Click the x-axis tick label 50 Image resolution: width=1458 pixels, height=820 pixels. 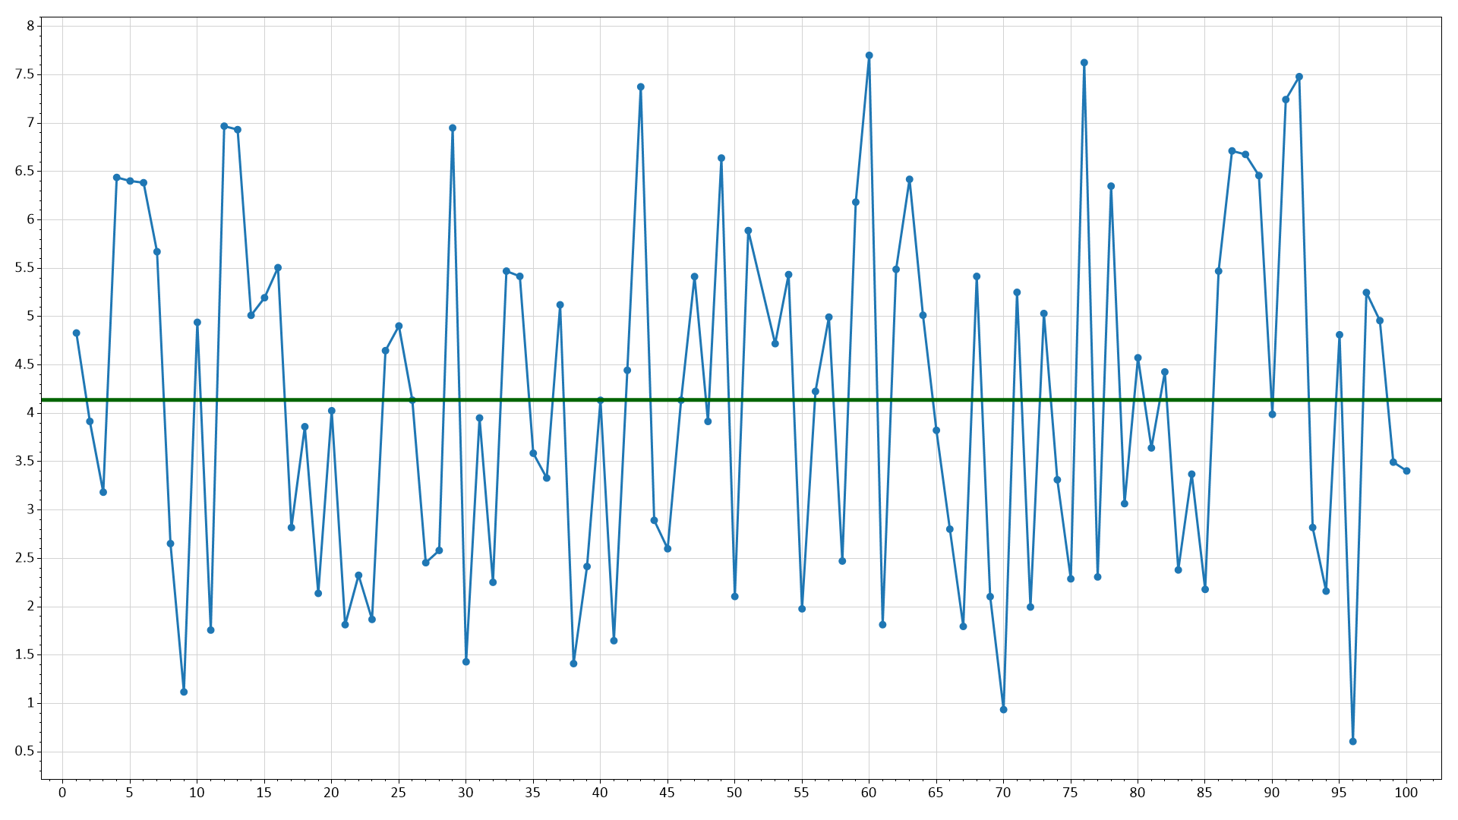click(734, 793)
